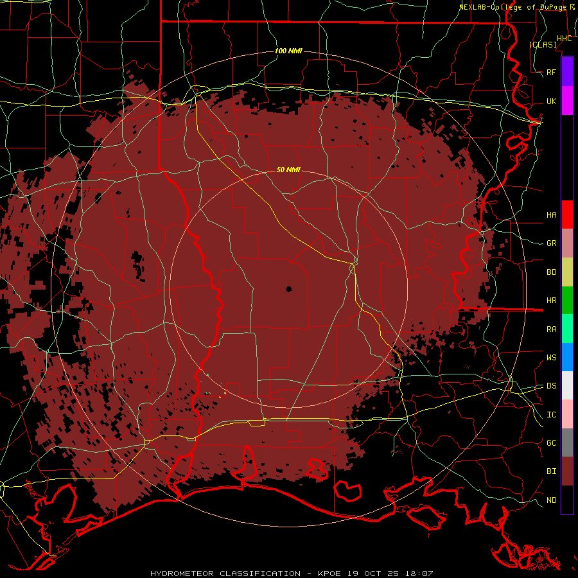Click the blue WS legend color swatch

click(567, 357)
